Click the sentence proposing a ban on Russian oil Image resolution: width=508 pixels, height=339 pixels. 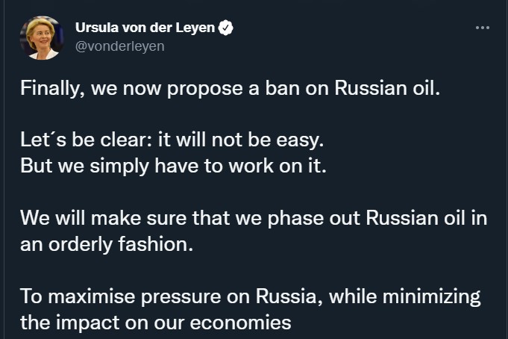(x=231, y=89)
